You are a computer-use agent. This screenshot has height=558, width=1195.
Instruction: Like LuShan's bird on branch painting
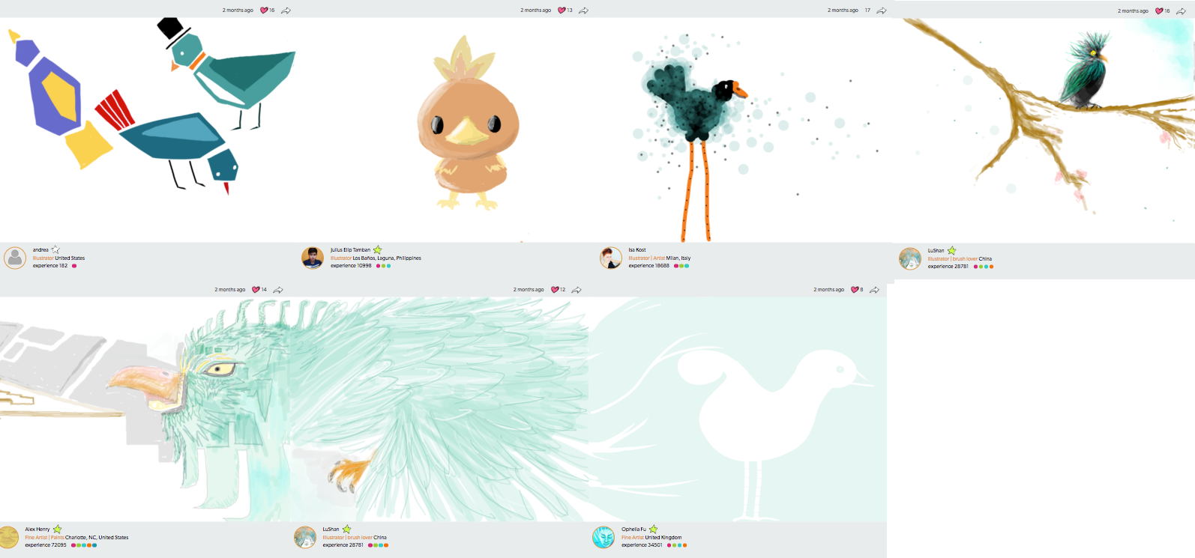coord(1159,11)
